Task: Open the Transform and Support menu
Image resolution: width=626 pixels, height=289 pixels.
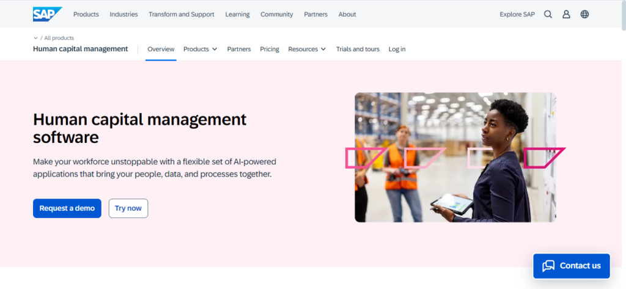Action: (x=182, y=14)
